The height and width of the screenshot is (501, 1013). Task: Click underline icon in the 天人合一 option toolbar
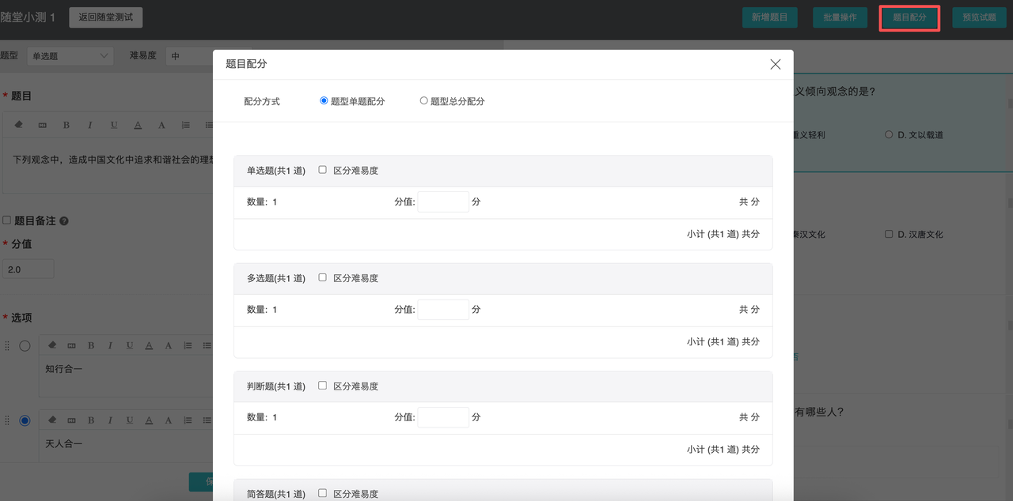[x=129, y=420]
